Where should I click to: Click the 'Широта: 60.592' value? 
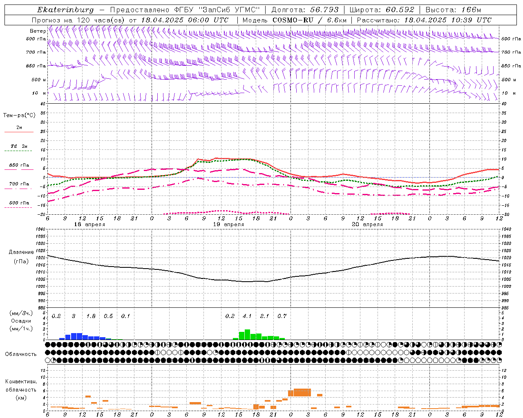382,10
